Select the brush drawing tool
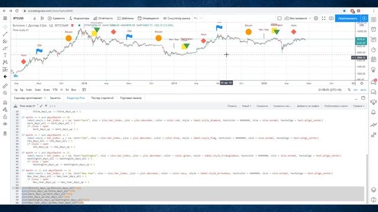Screen dimensions: 378x212 click(x=5, y=48)
